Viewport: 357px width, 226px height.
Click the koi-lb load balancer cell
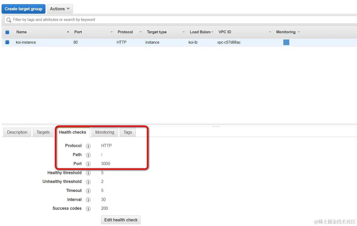pyautogui.click(x=193, y=42)
